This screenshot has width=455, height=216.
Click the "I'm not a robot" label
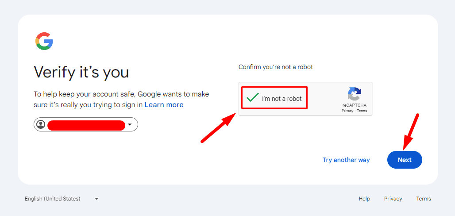coord(281,99)
